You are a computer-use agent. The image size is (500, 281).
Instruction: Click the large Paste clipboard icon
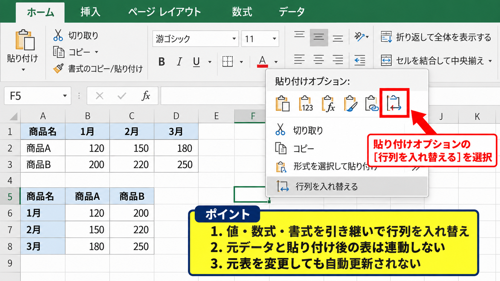tap(25, 40)
